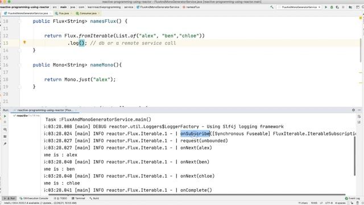Open the FluxAndMonoGeneratorService run configuration dropdown
The image size is (364, 205).
coord(299,7)
